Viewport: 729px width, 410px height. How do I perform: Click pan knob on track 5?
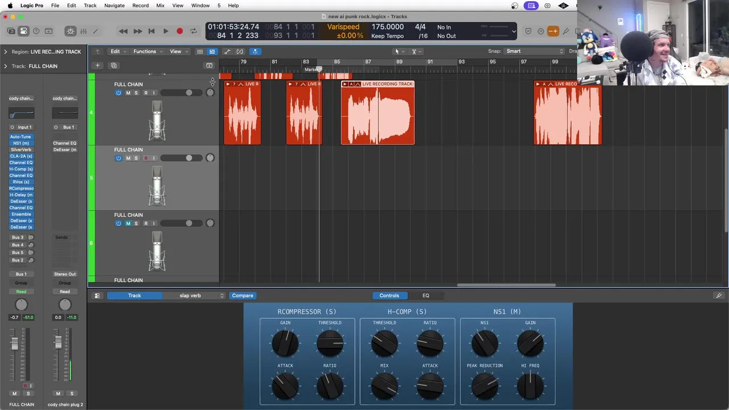tap(210, 158)
